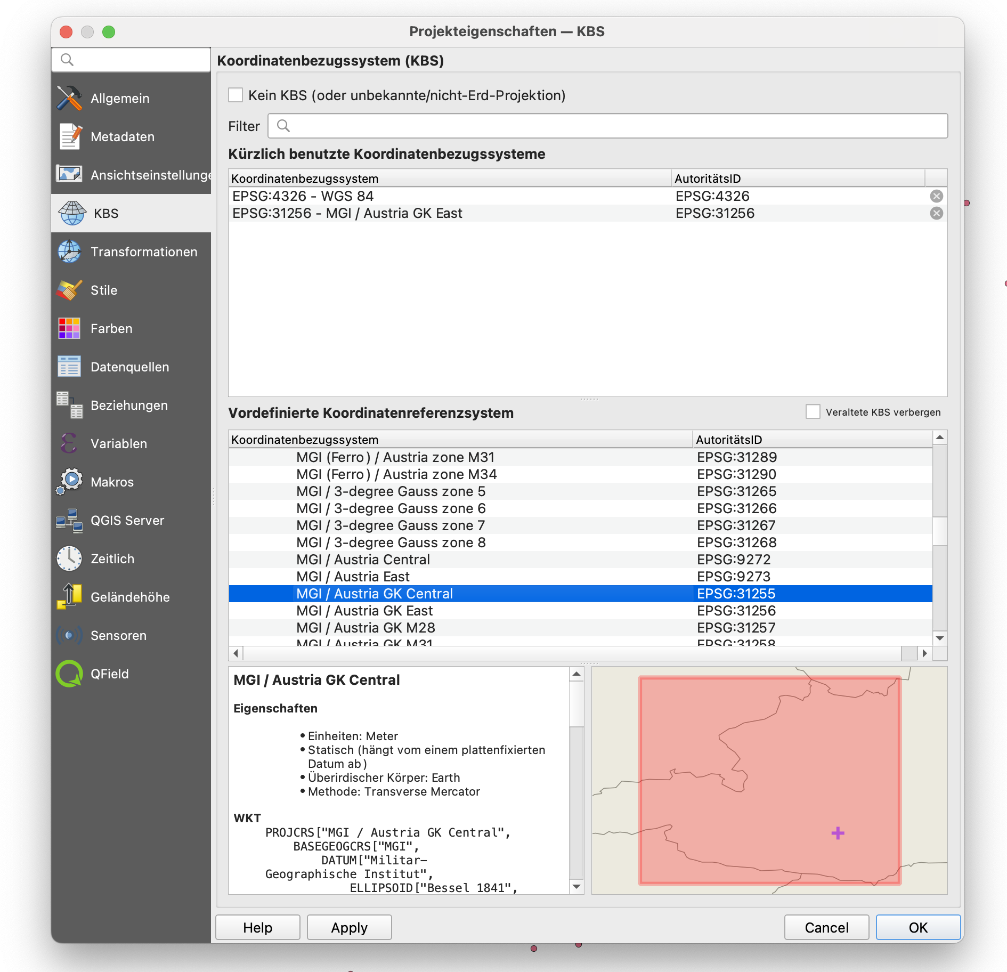Focus the Filter input field
This screenshot has width=1007, height=972.
click(607, 126)
